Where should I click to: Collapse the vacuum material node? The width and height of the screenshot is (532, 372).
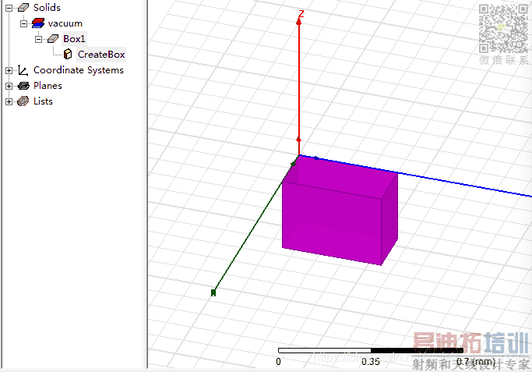tap(23, 23)
